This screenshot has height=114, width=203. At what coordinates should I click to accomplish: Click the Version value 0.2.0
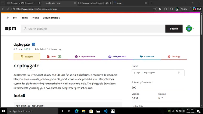pyautogui.click(x=135, y=98)
